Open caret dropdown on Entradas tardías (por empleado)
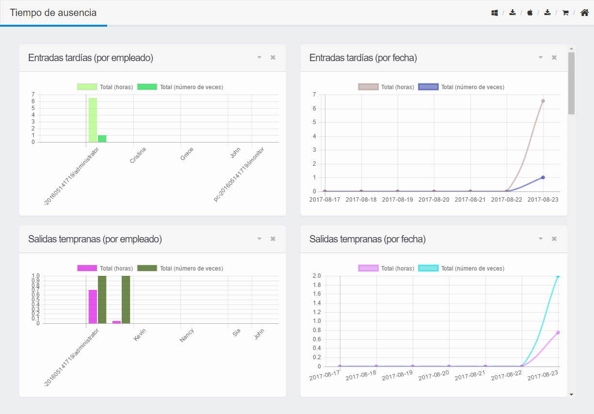 coord(259,58)
